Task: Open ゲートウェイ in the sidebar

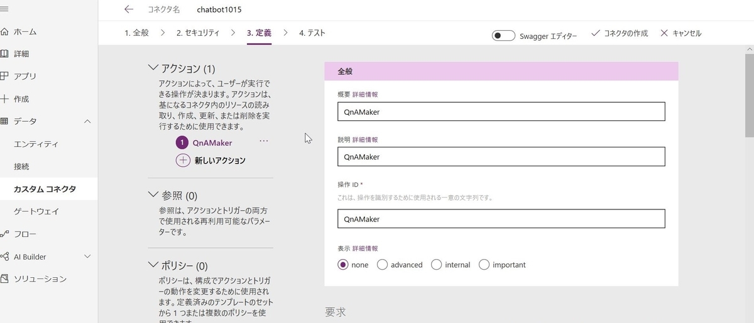Action: pyautogui.click(x=36, y=211)
